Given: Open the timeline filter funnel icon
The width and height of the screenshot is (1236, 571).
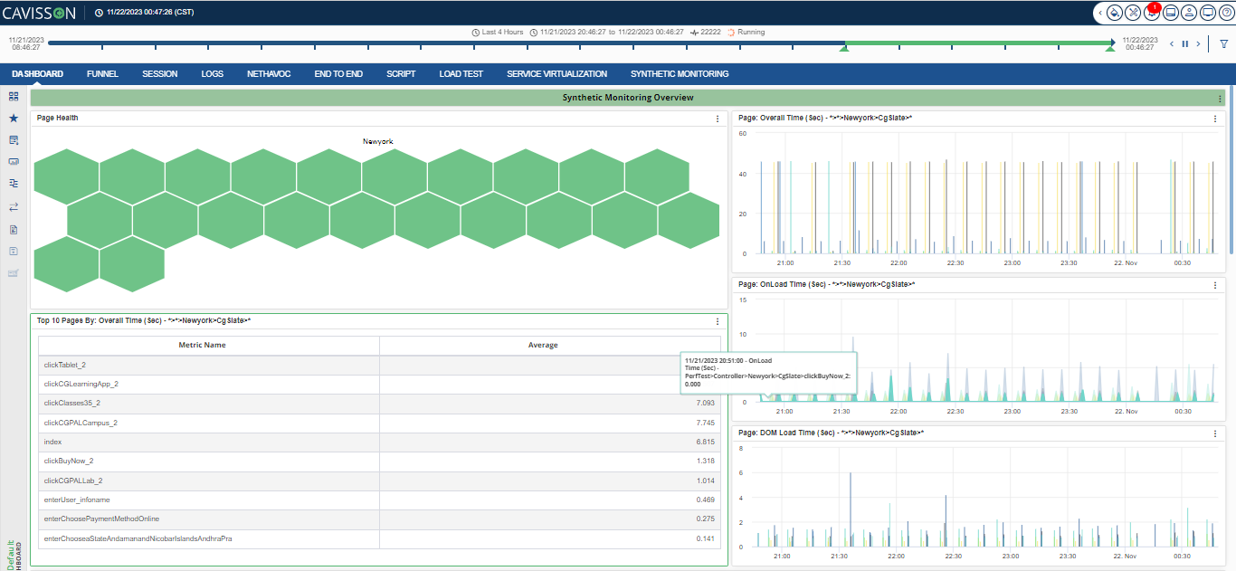Looking at the screenshot, I should click(x=1224, y=43).
